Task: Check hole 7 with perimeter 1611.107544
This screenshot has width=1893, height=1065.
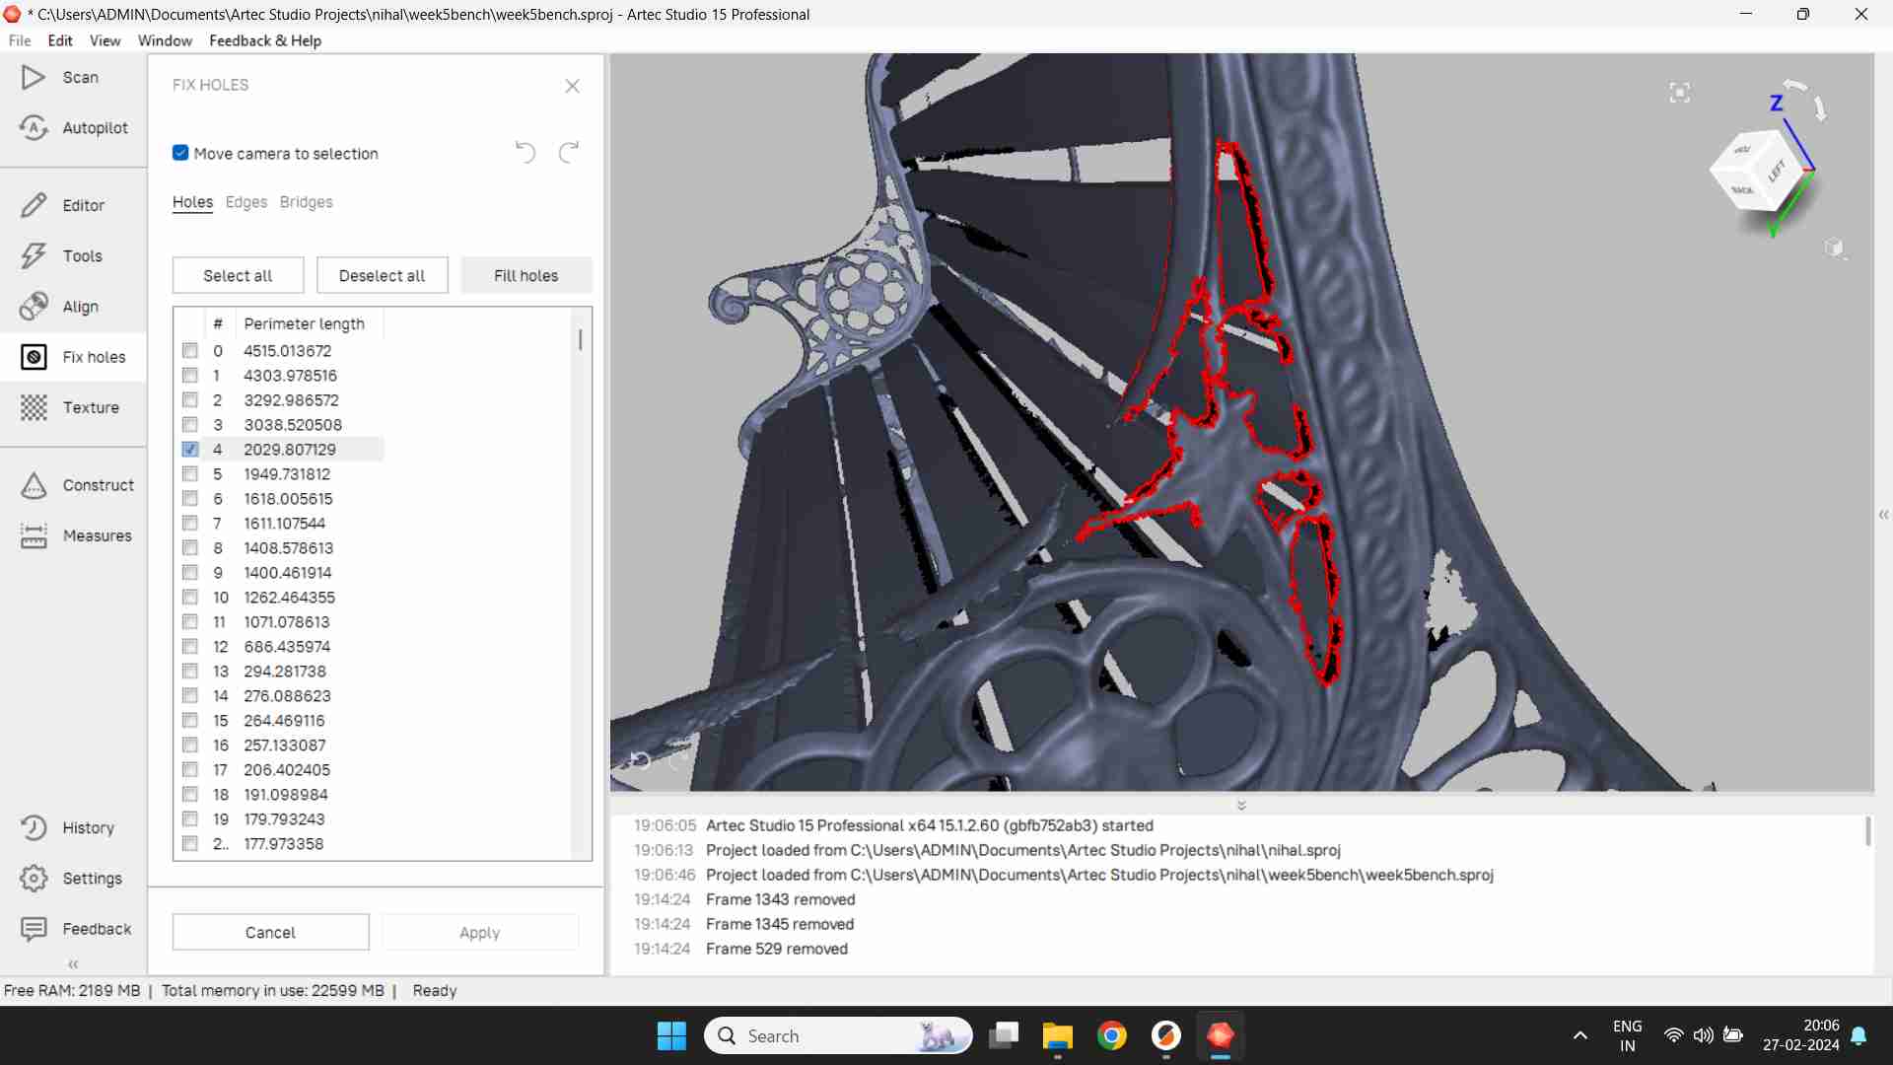Action: point(190,523)
